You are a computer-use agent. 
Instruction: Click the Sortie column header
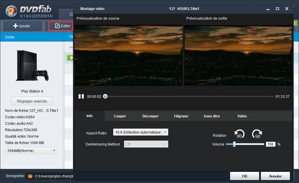(10, 37)
